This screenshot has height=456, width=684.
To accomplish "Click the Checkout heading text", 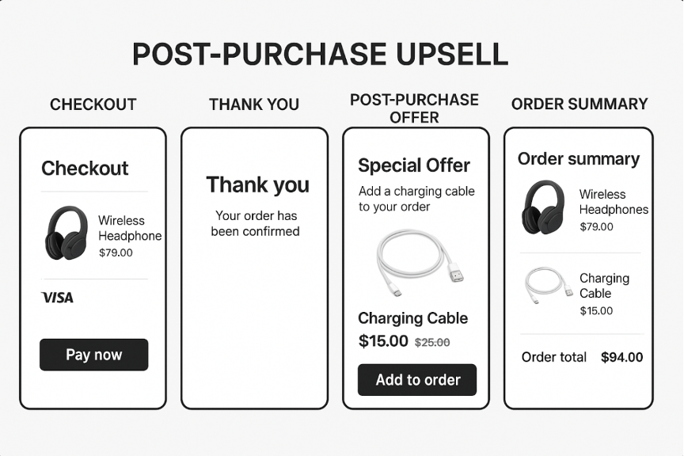I will pos(85,168).
